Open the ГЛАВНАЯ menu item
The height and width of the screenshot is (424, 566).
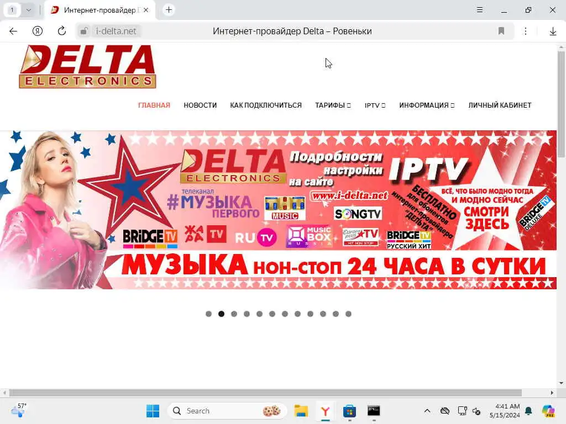(154, 105)
